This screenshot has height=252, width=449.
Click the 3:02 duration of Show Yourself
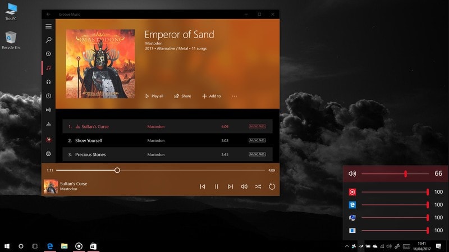point(225,141)
